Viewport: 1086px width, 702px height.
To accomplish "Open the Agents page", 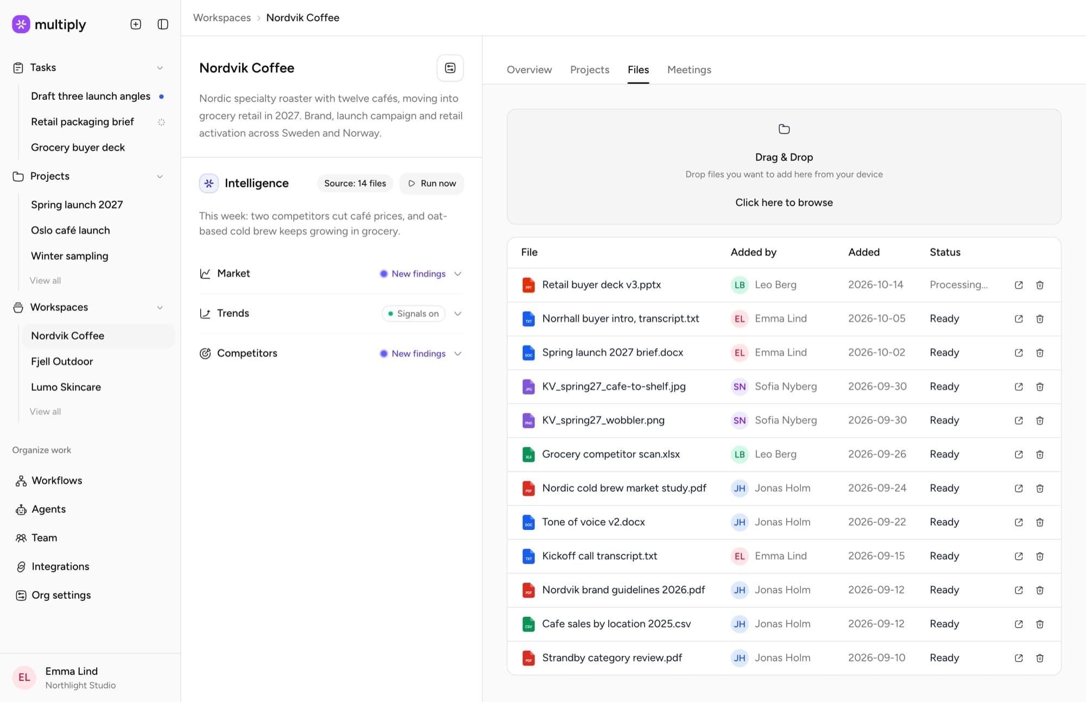I will tap(49, 509).
